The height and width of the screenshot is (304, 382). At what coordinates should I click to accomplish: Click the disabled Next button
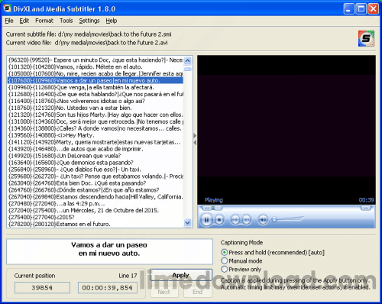(164, 292)
